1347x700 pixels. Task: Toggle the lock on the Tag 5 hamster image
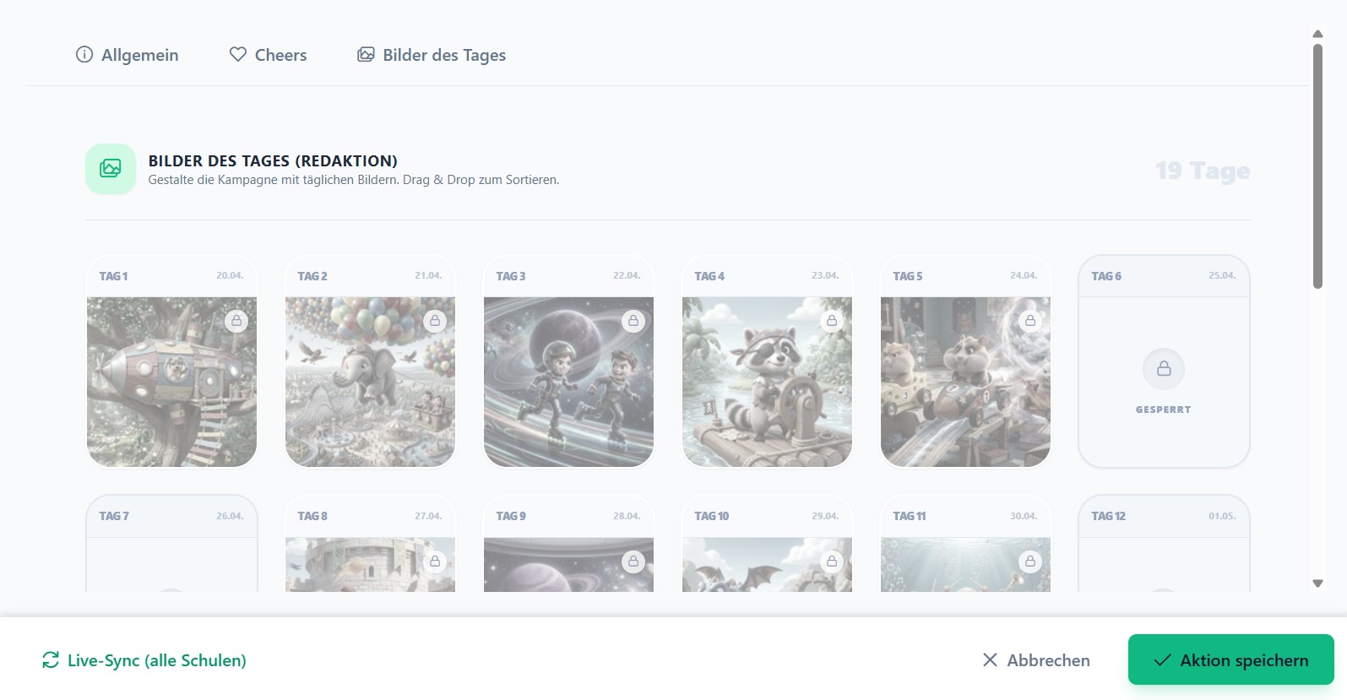[1030, 321]
